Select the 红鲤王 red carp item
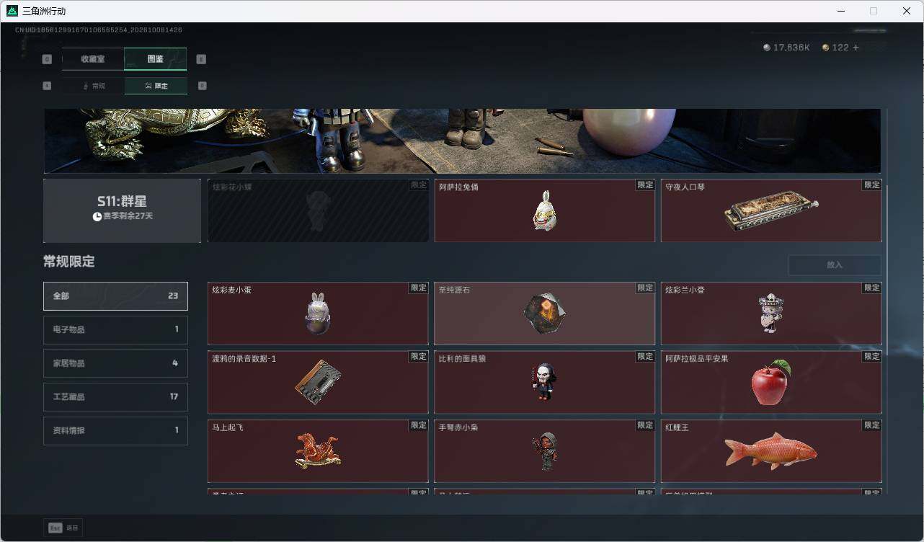The image size is (924, 542). coord(771,451)
